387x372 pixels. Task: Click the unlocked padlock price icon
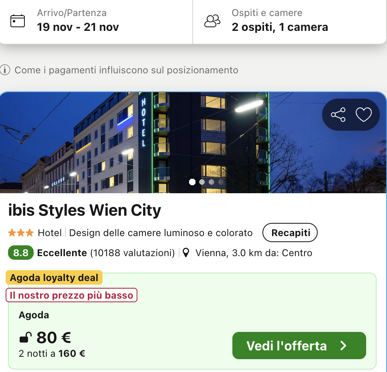pos(25,338)
